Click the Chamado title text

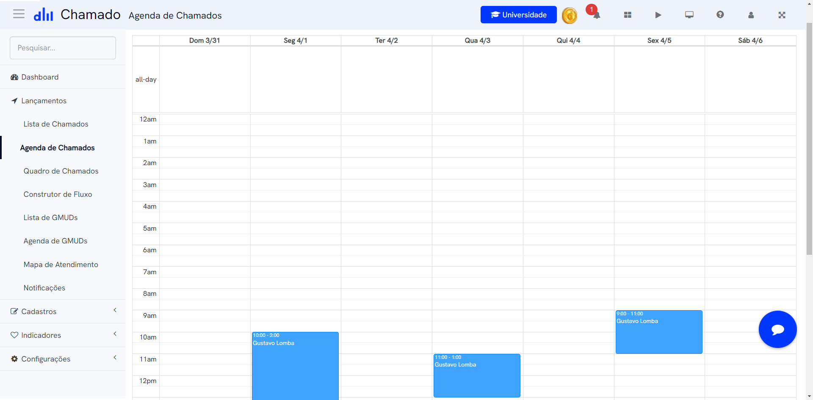click(91, 14)
